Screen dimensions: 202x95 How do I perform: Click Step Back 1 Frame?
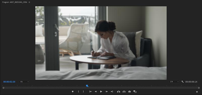click(x=96, y=91)
